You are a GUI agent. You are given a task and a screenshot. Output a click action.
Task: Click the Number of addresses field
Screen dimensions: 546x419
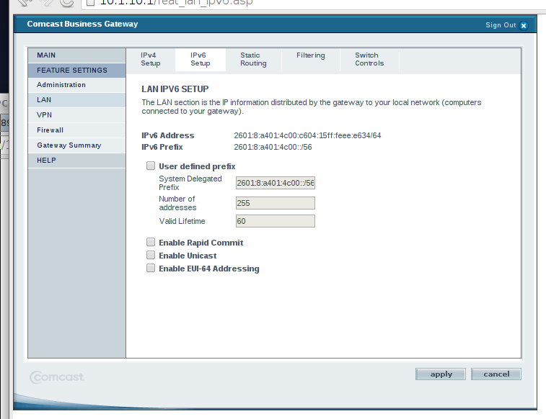click(276, 203)
